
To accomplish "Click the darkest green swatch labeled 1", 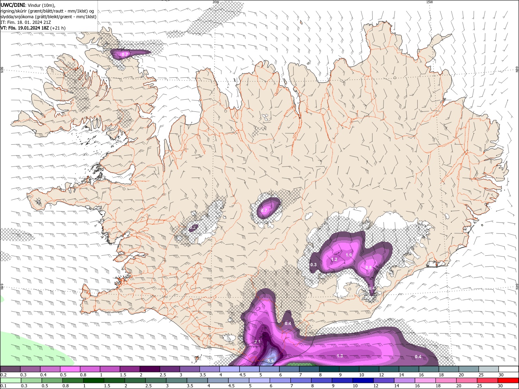I will pyautogui.click(x=94, y=380).
